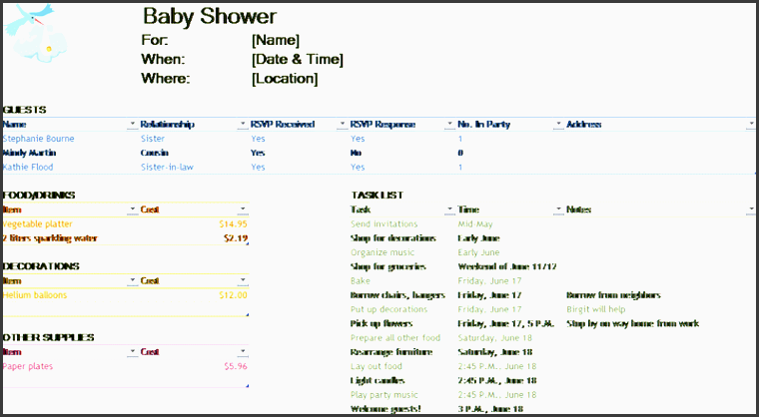
Task: Expand the RSVP Received filter arrow
Action: point(342,125)
